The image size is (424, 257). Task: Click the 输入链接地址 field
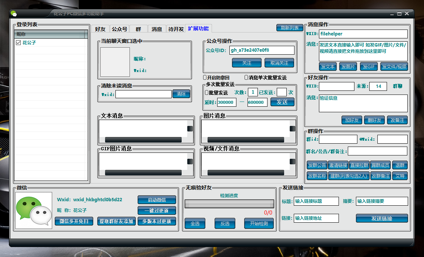316,218
